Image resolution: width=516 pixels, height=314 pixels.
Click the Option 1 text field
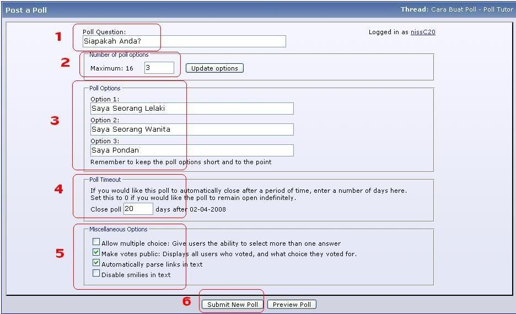192,109
